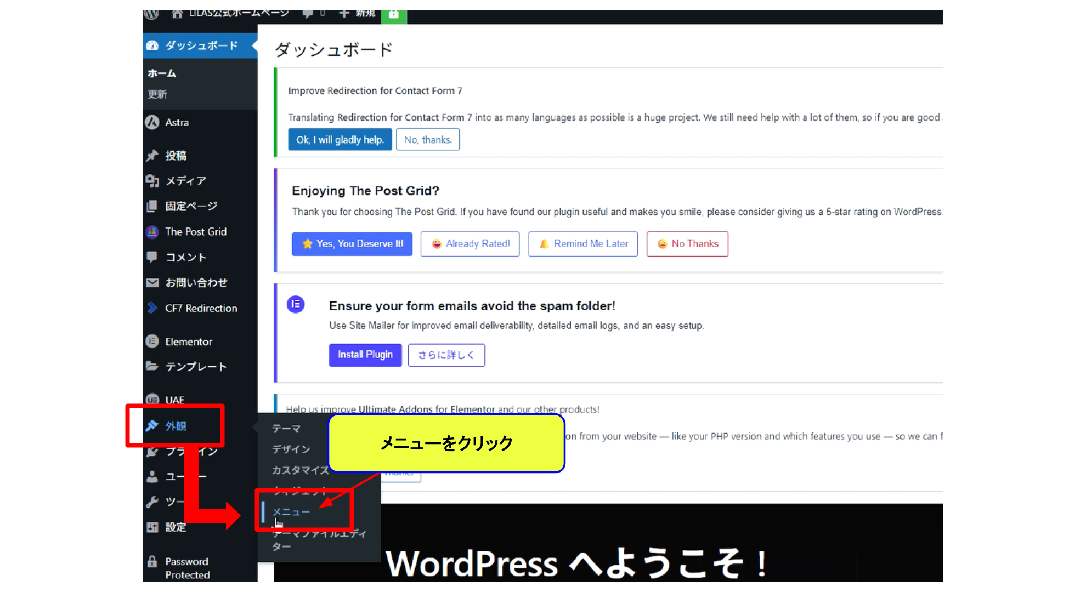
Task: Click 'Yes, You Deserve It!' button
Action: click(352, 244)
